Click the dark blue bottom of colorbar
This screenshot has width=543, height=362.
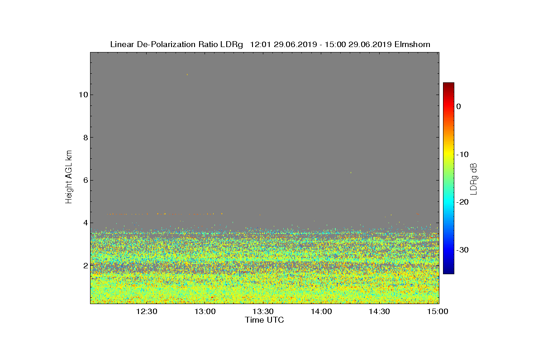pyautogui.click(x=448, y=271)
